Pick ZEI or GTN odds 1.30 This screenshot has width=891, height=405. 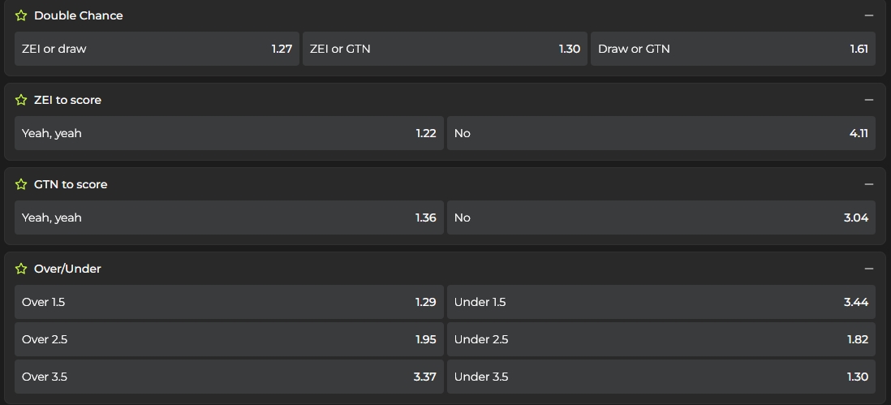445,49
